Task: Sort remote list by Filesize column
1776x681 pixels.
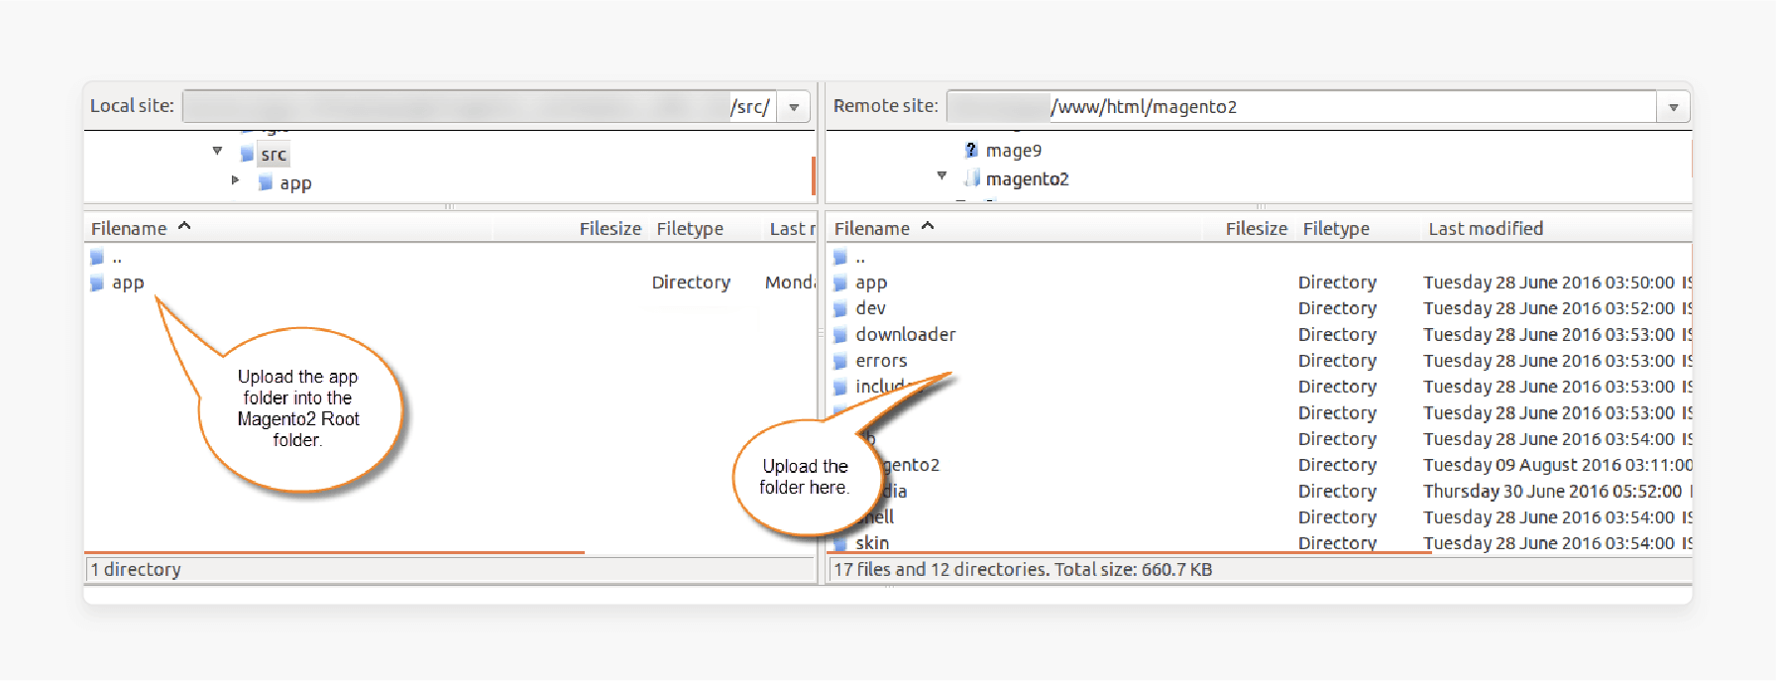Action: (x=1256, y=229)
